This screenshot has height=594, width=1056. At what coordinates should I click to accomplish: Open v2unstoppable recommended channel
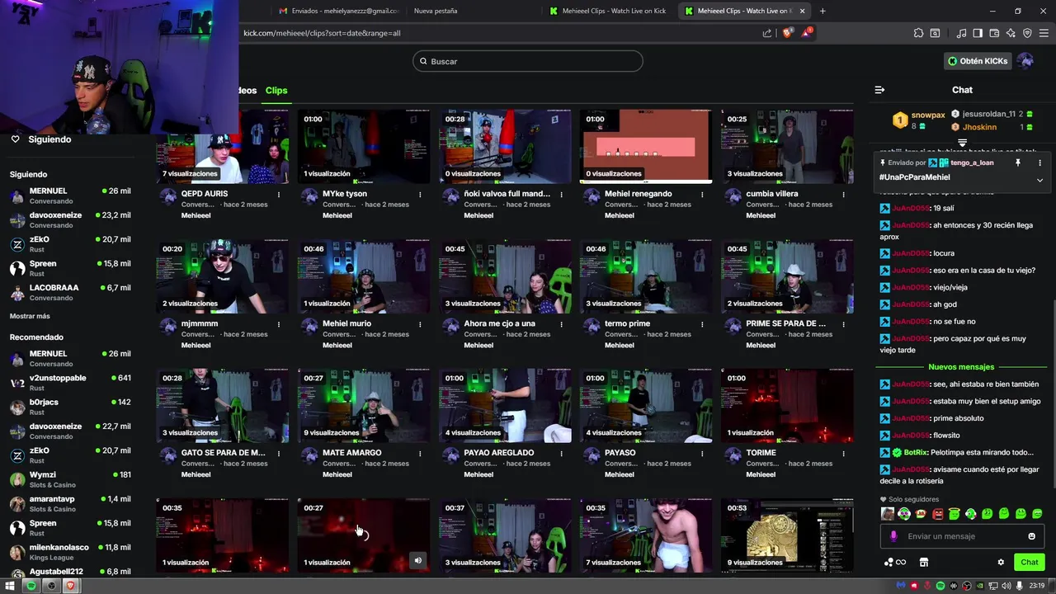[x=70, y=383]
